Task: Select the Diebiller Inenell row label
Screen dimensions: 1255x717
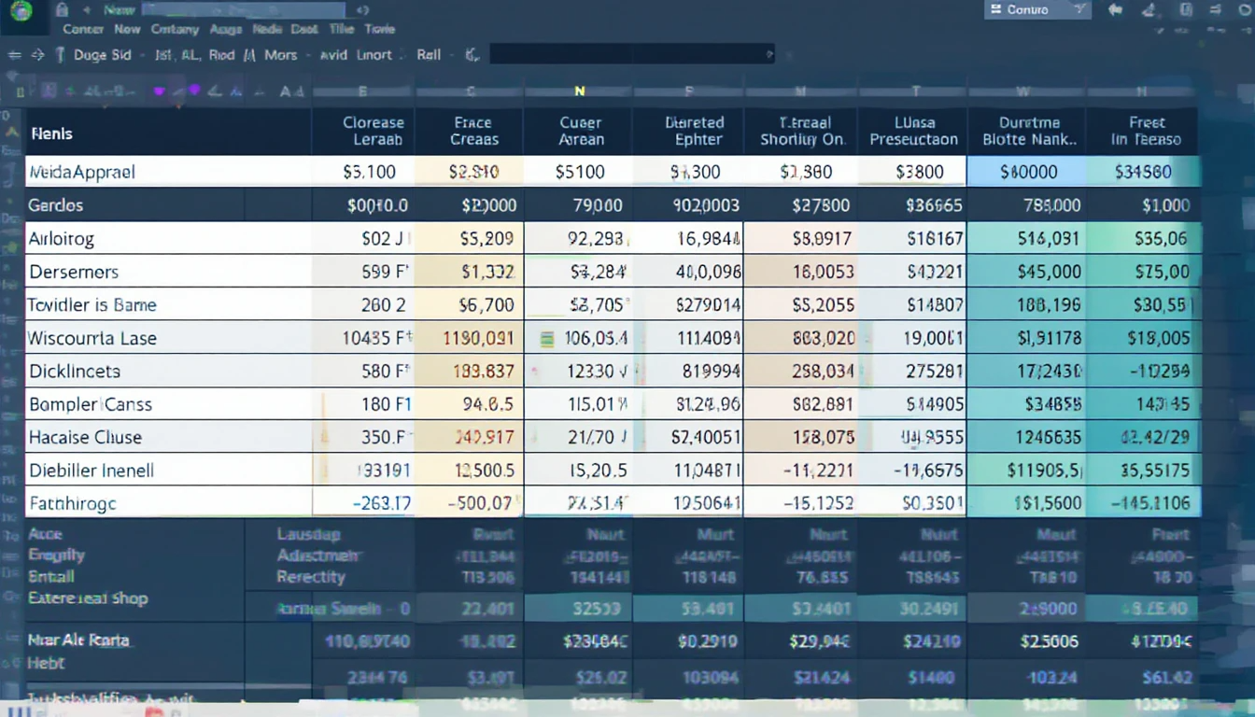Action: point(92,471)
